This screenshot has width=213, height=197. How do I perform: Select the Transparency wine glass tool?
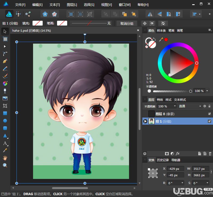(5, 91)
